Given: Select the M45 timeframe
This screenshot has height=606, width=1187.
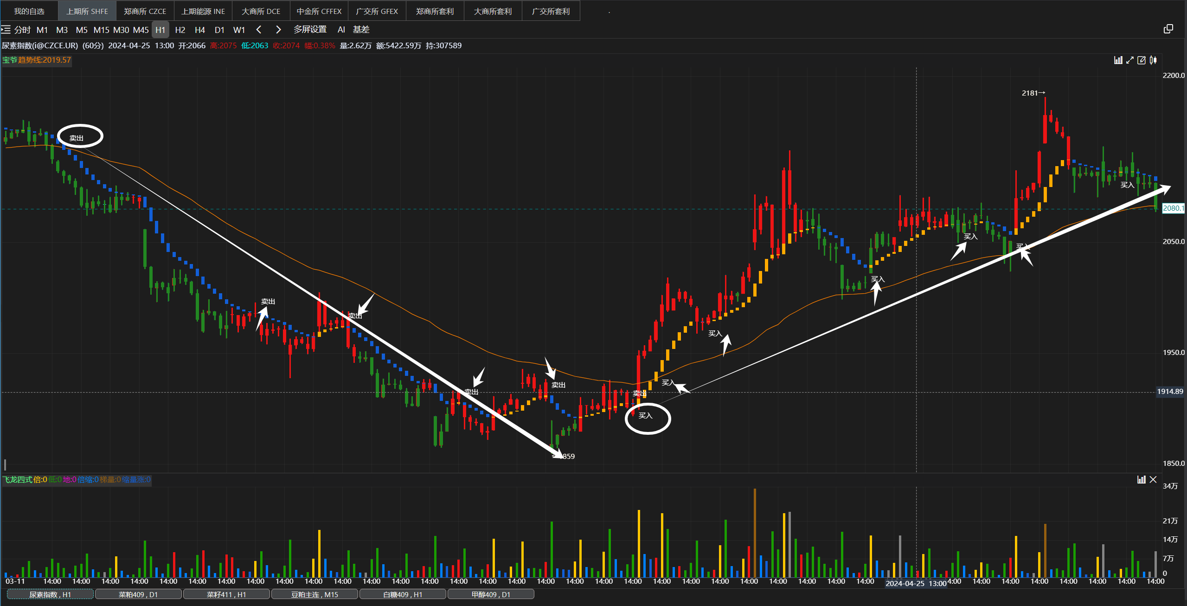Looking at the screenshot, I should [141, 30].
